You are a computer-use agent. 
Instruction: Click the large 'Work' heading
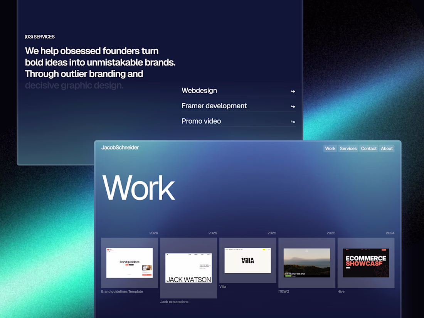(x=139, y=187)
